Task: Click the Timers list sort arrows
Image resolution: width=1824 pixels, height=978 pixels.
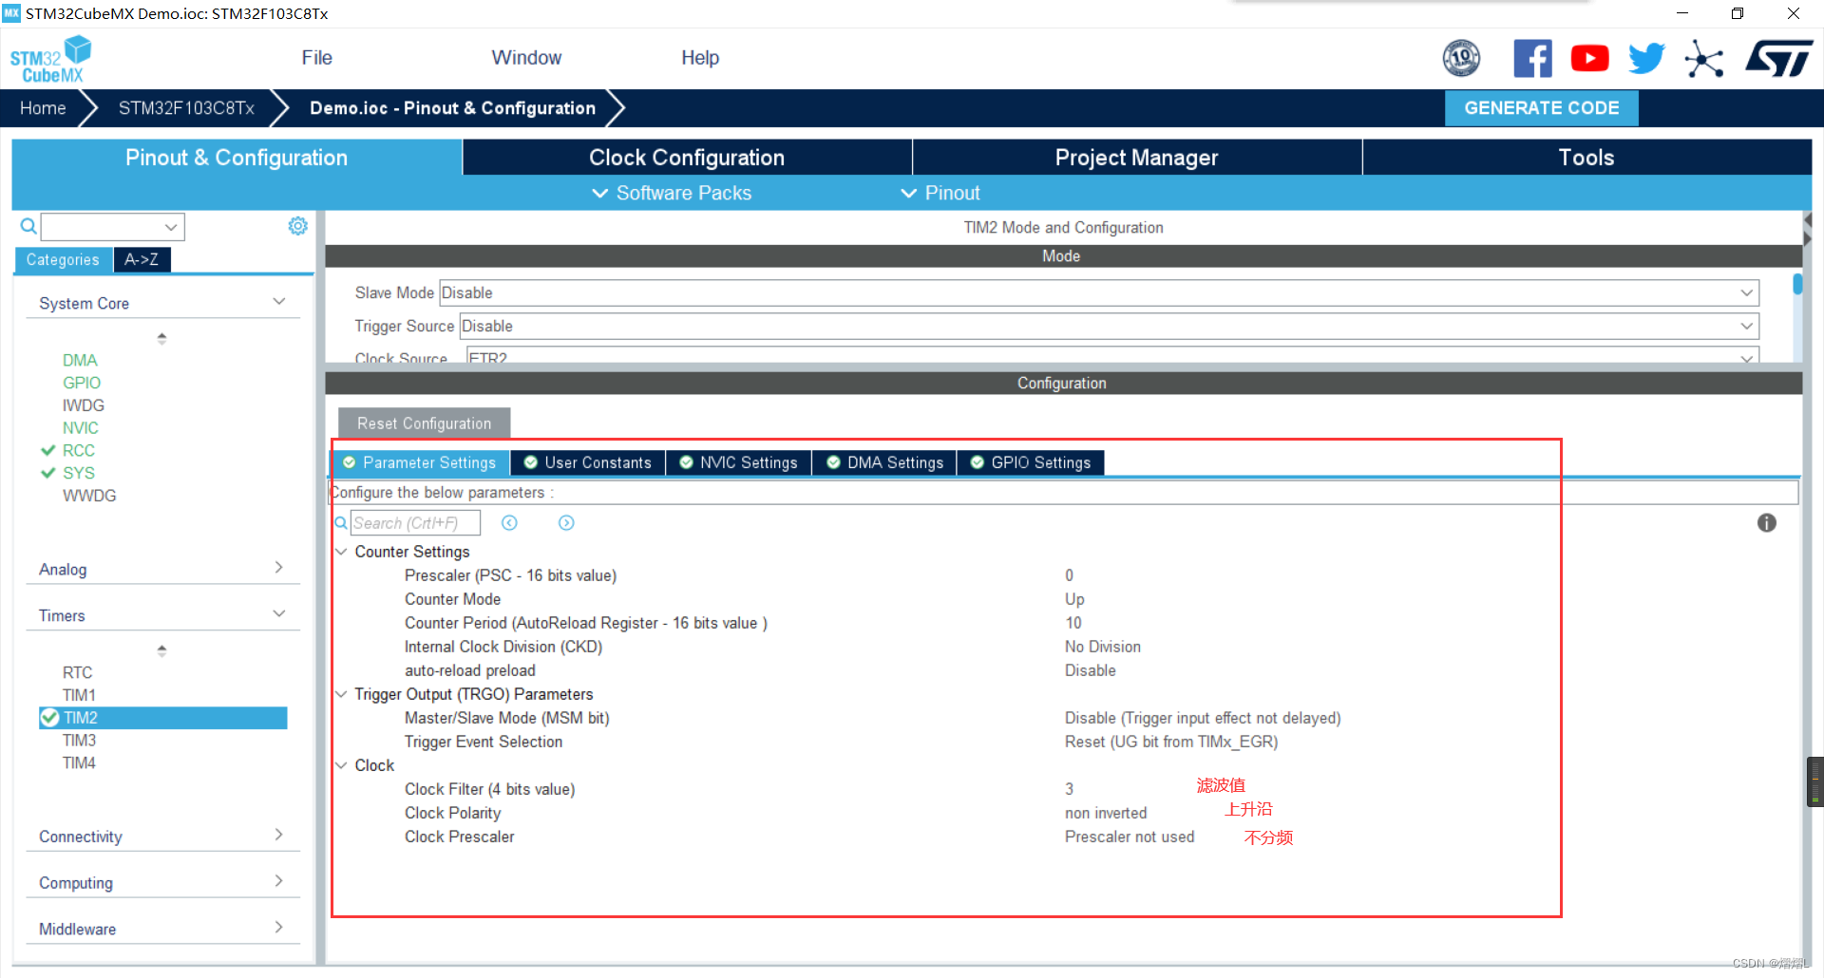Action: pos(161,650)
